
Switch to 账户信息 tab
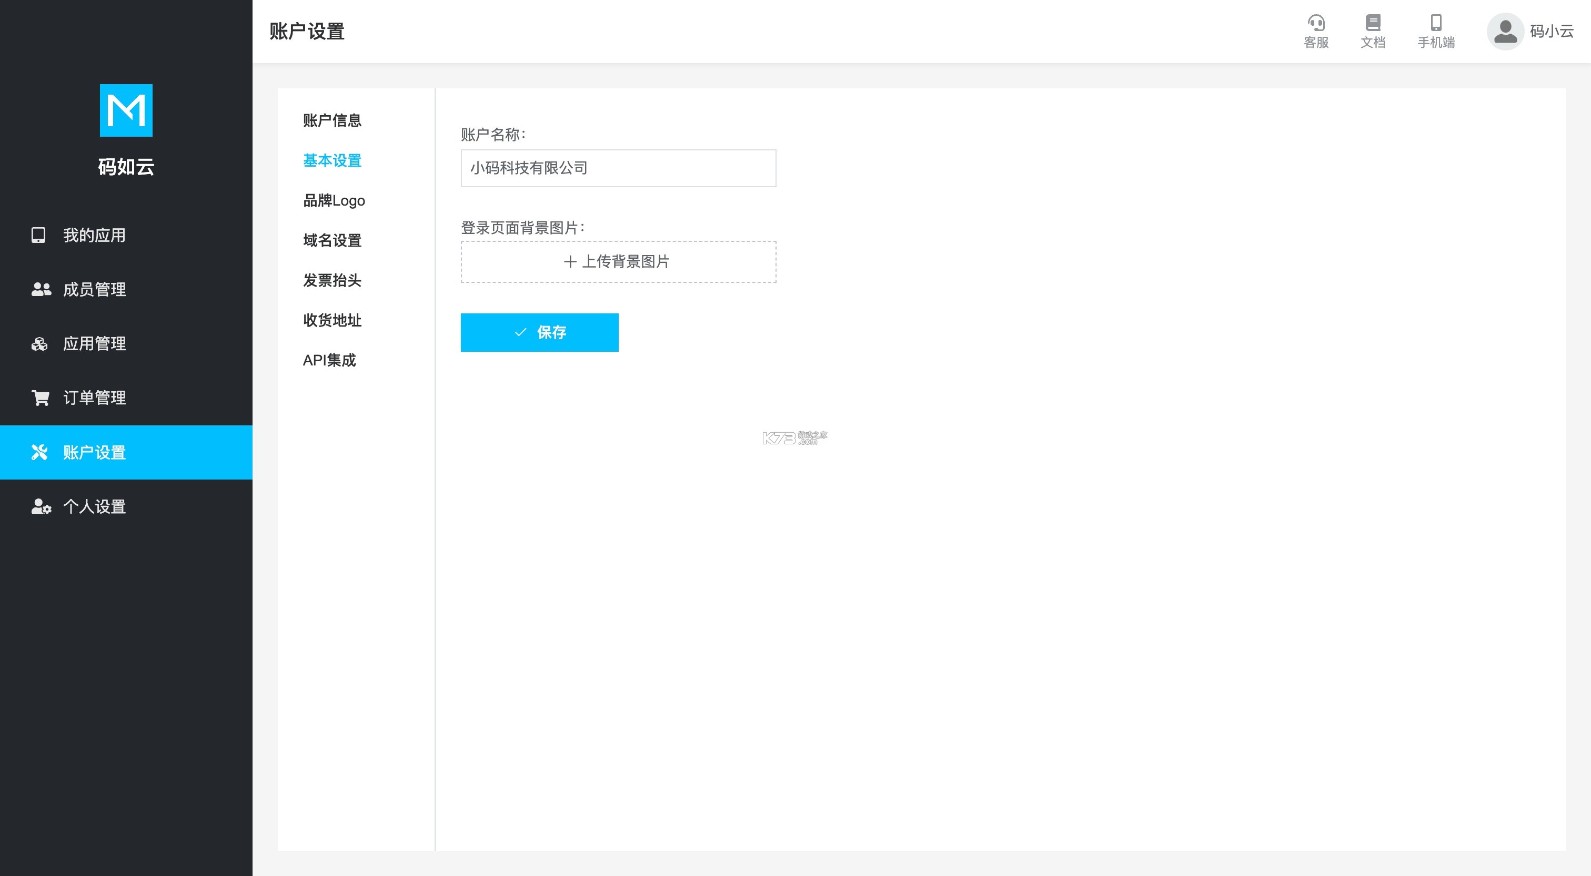pos(333,120)
